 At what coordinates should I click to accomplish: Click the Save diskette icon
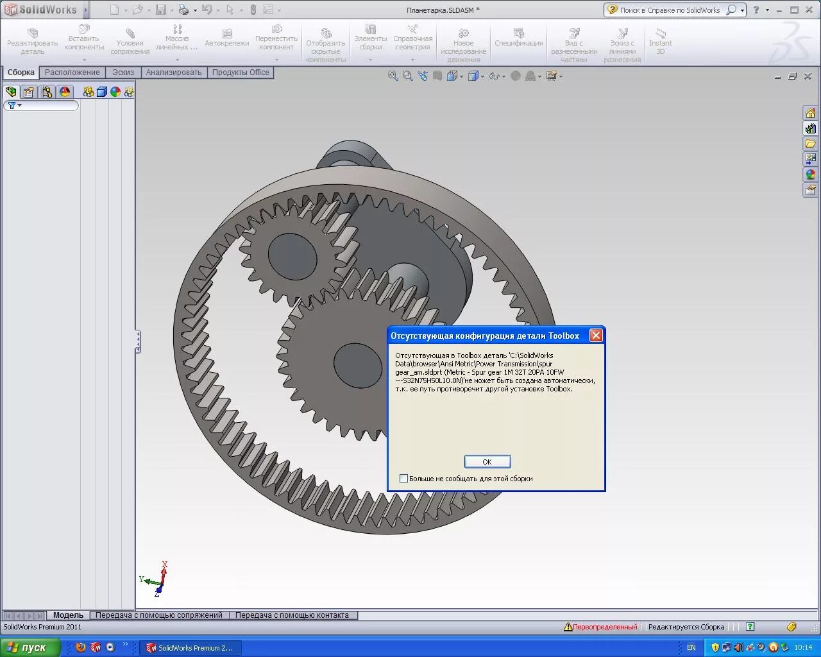coord(160,10)
